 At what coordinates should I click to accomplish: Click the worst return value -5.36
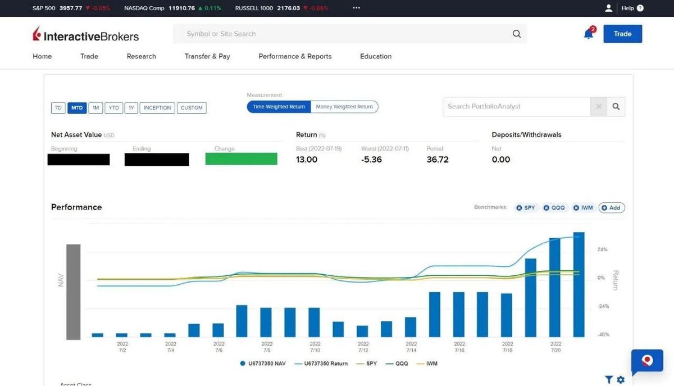click(372, 160)
